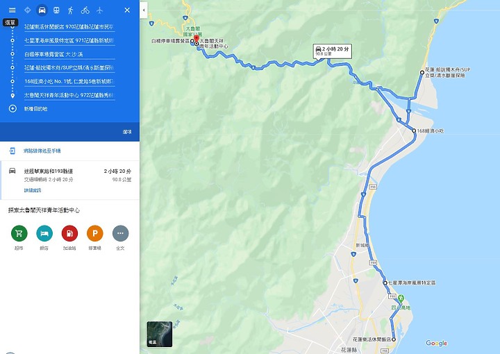Collapse the side panel arrow
This screenshot has width=500, height=354.
tap(144, 10)
